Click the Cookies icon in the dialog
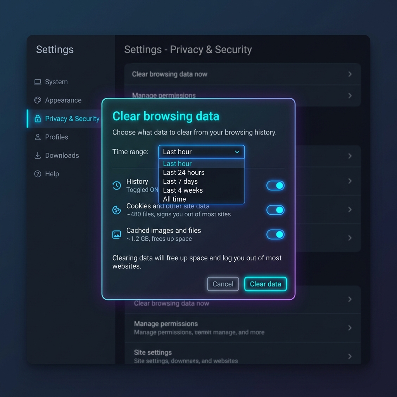Screen dimensions: 397x397 (117, 210)
